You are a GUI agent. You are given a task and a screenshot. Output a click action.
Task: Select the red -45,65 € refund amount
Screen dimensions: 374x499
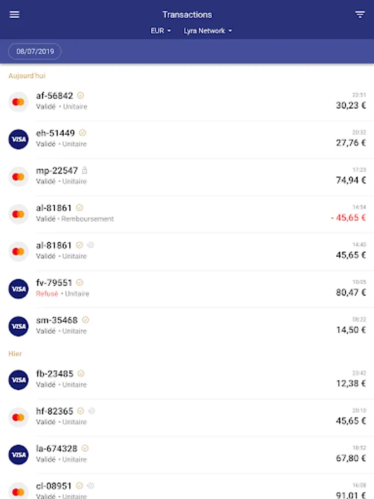(349, 218)
